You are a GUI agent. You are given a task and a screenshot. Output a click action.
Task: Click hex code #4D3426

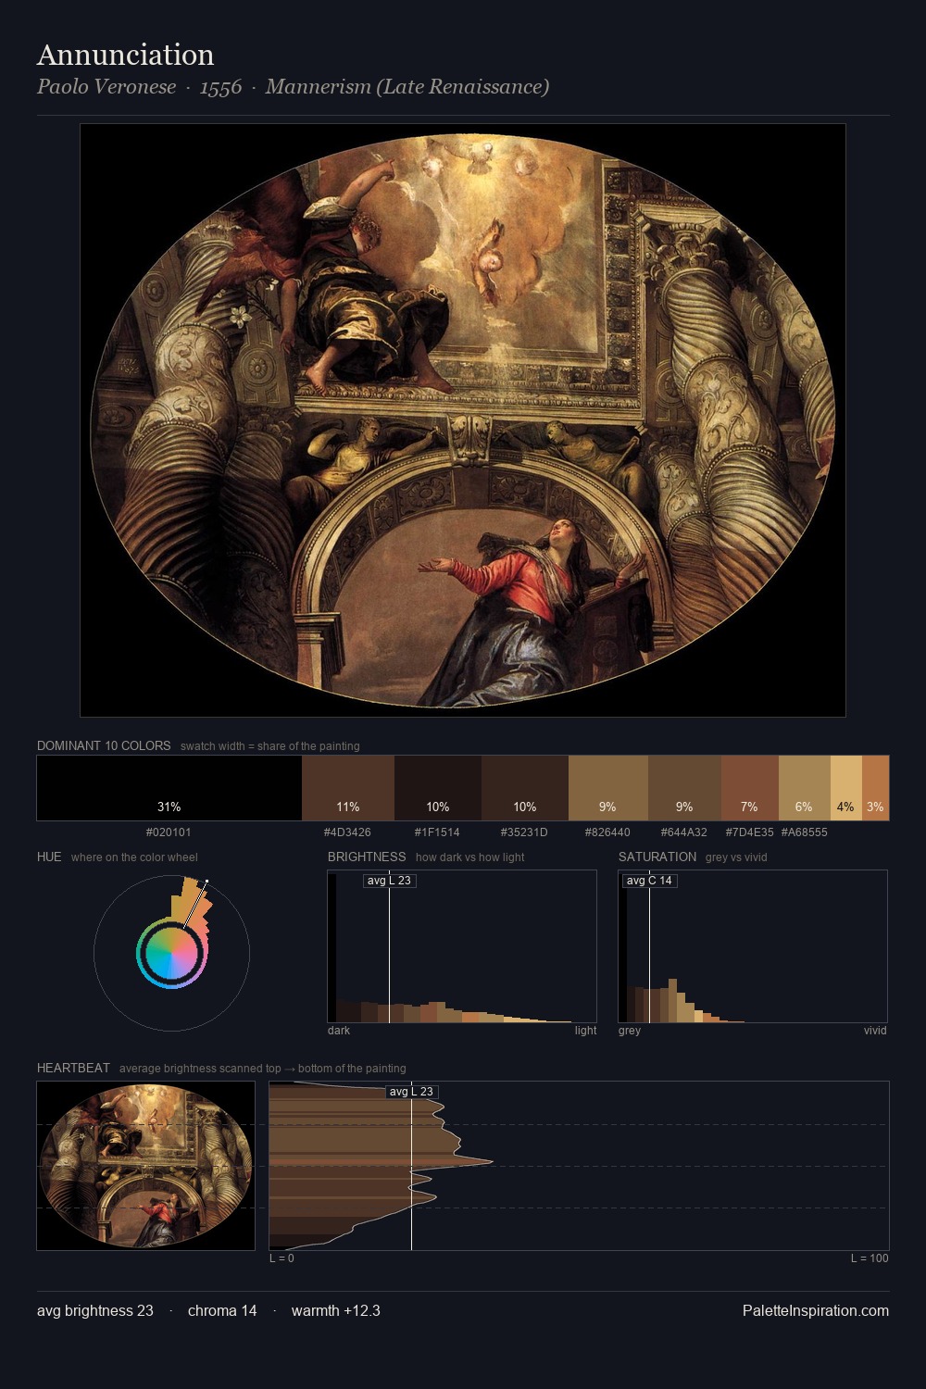(x=347, y=832)
